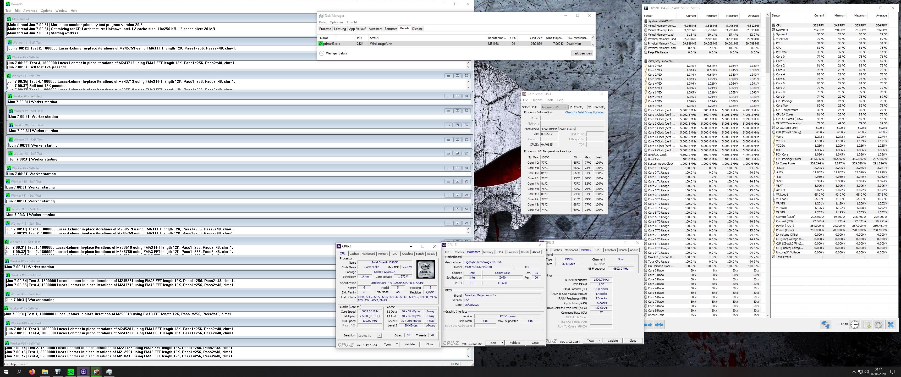Click Prime95 green taskbar icon
The height and width of the screenshot is (377, 901).
(71, 372)
